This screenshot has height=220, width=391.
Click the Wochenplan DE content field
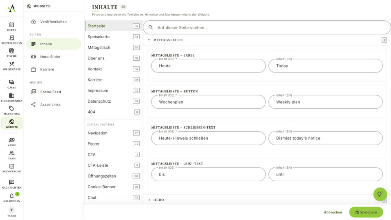point(208,102)
